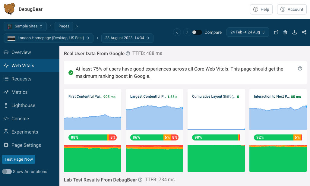Click the Interaction to Next Paint line chart
Image resolution: width=310 pixels, height=186 pixels.
(x=278, y=118)
